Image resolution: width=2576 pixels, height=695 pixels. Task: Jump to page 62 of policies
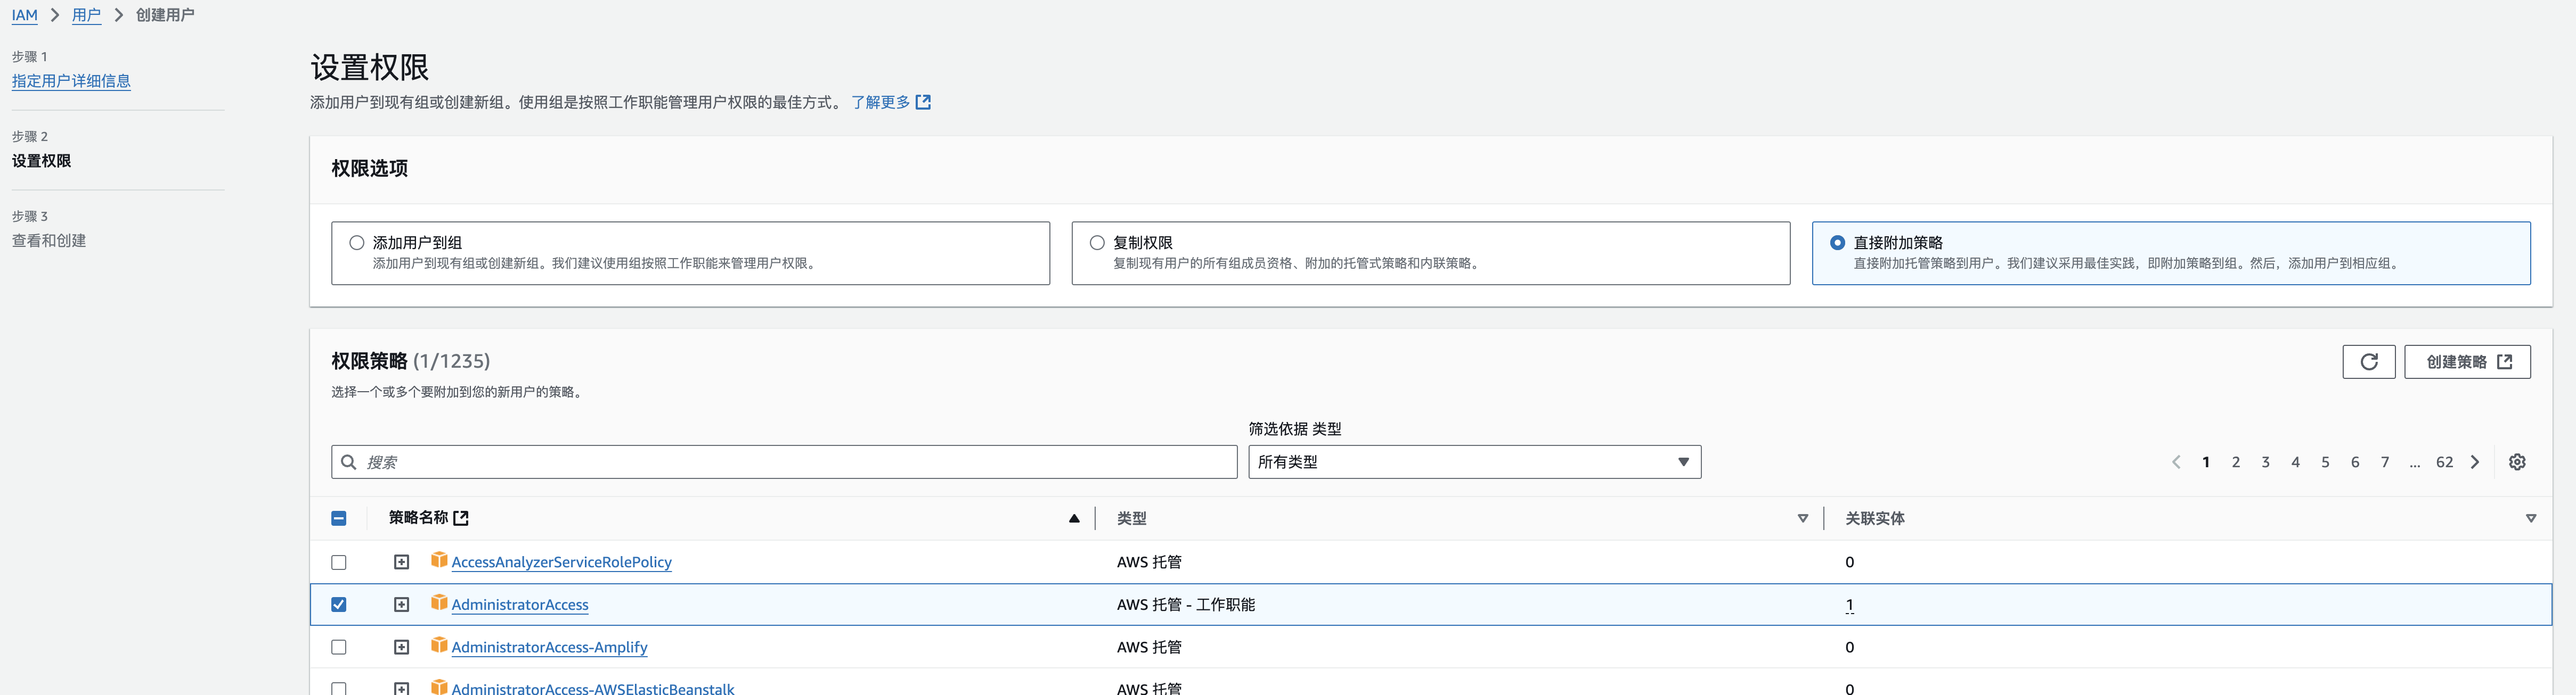[x=2444, y=461]
